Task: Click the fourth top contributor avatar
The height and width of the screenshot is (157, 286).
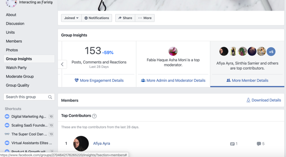Action: click(252, 51)
